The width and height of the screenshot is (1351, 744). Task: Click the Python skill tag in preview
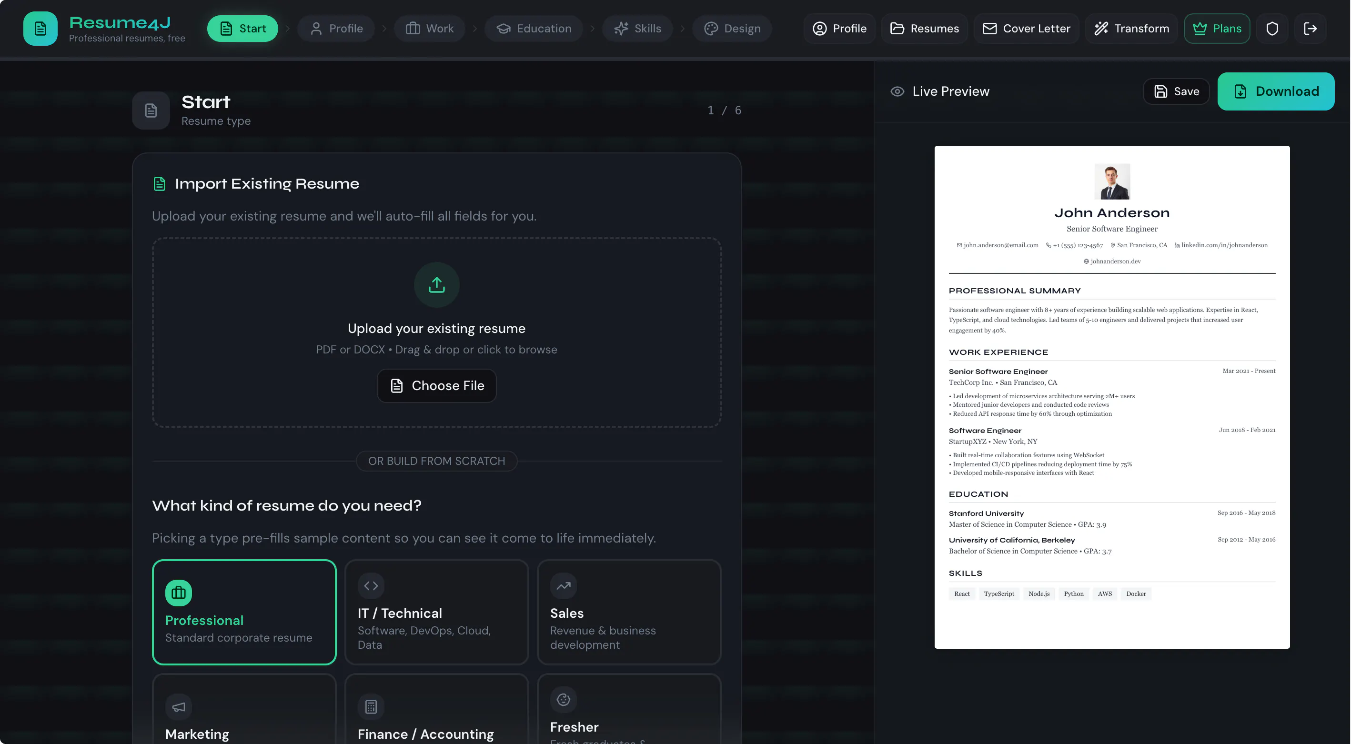1074,593
